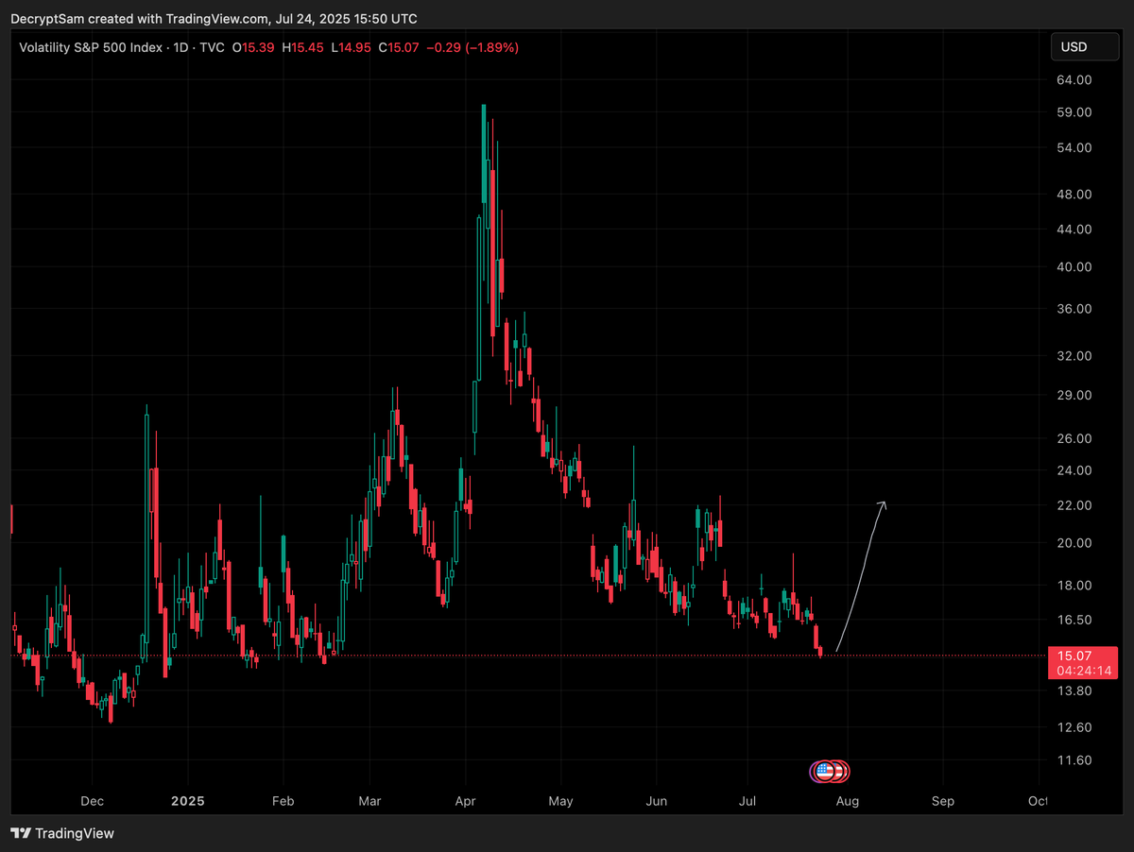1134x852 pixels.
Task: Click the Jun label on time axis
Action: [x=656, y=801]
